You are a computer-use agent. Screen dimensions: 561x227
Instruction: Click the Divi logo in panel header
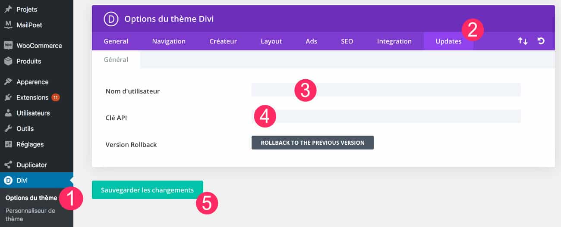click(x=111, y=19)
